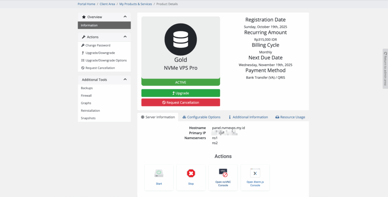388x197 pixels.
Task: Click the database icon for Gold product
Action: tap(180, 39)
